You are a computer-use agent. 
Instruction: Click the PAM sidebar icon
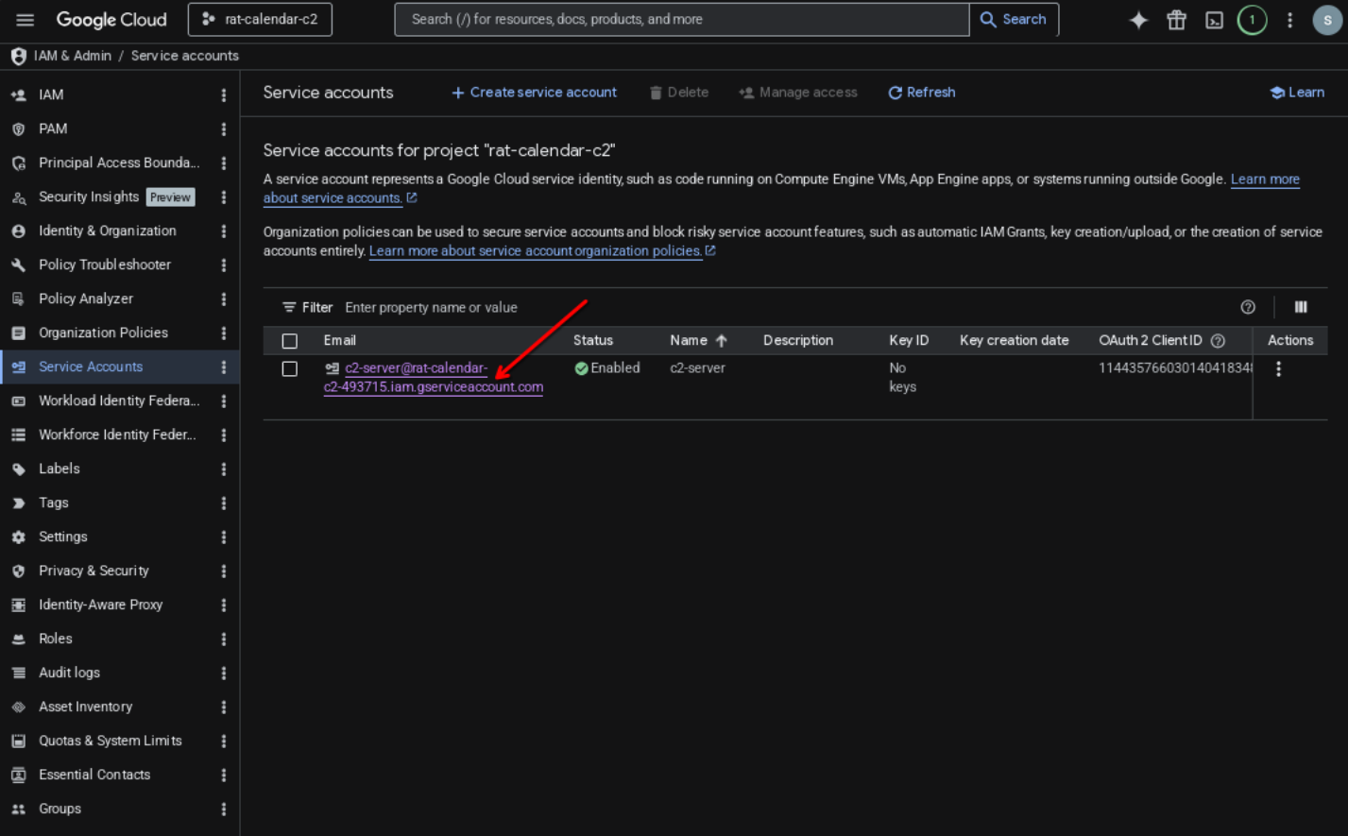click(18, 128)
